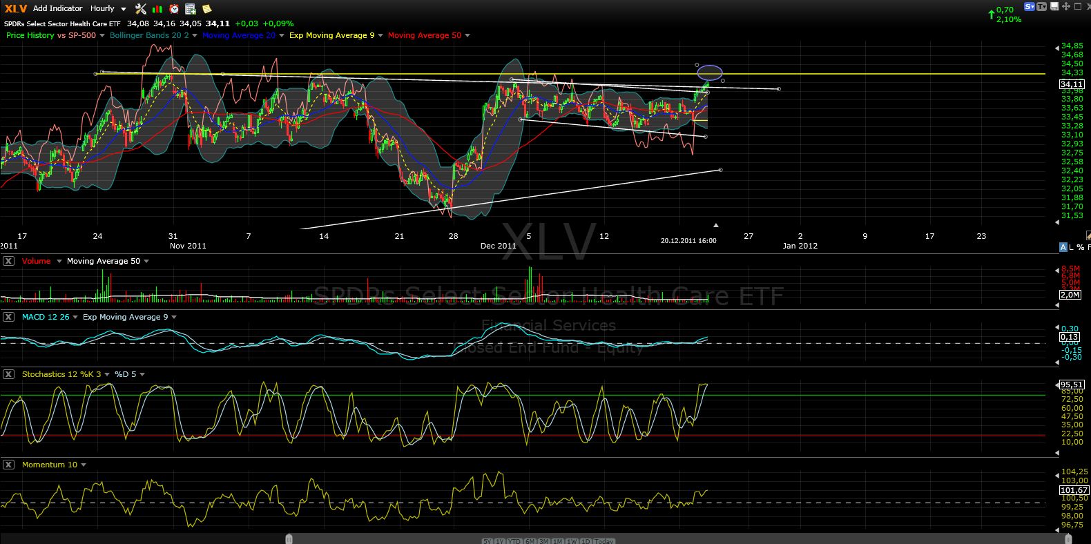Open the alarm clock alerts icon
The height and width of the screenshot is (544, 1091).
[x=174, y=9]
